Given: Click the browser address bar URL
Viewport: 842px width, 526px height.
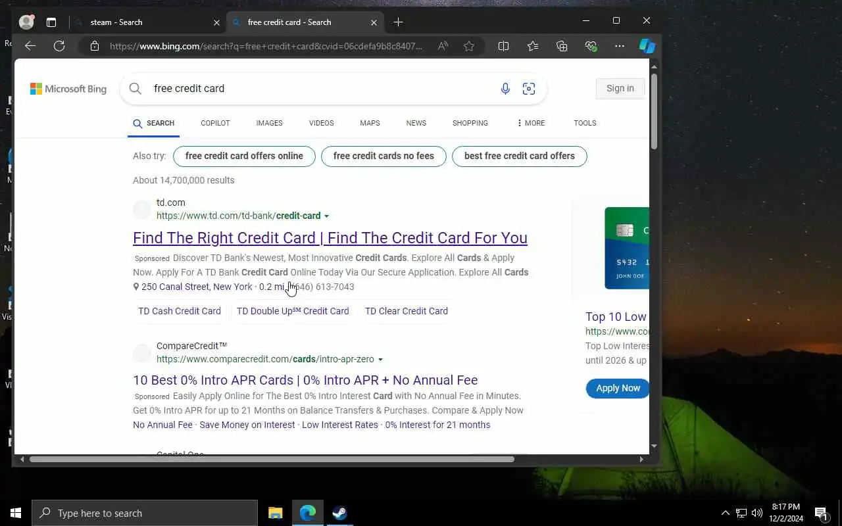Looking at the screenshot, I should click(266, 46).
